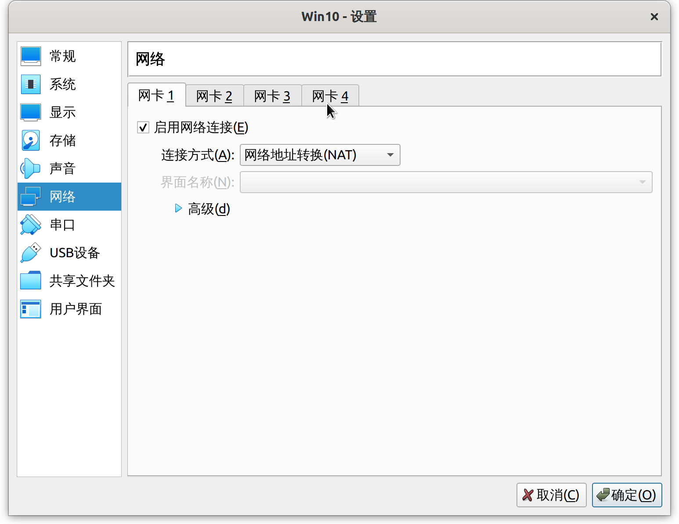Close the Win10 settings dialog
The height and width of the screenshot is (524, 679).
click(x=654, y=17)
